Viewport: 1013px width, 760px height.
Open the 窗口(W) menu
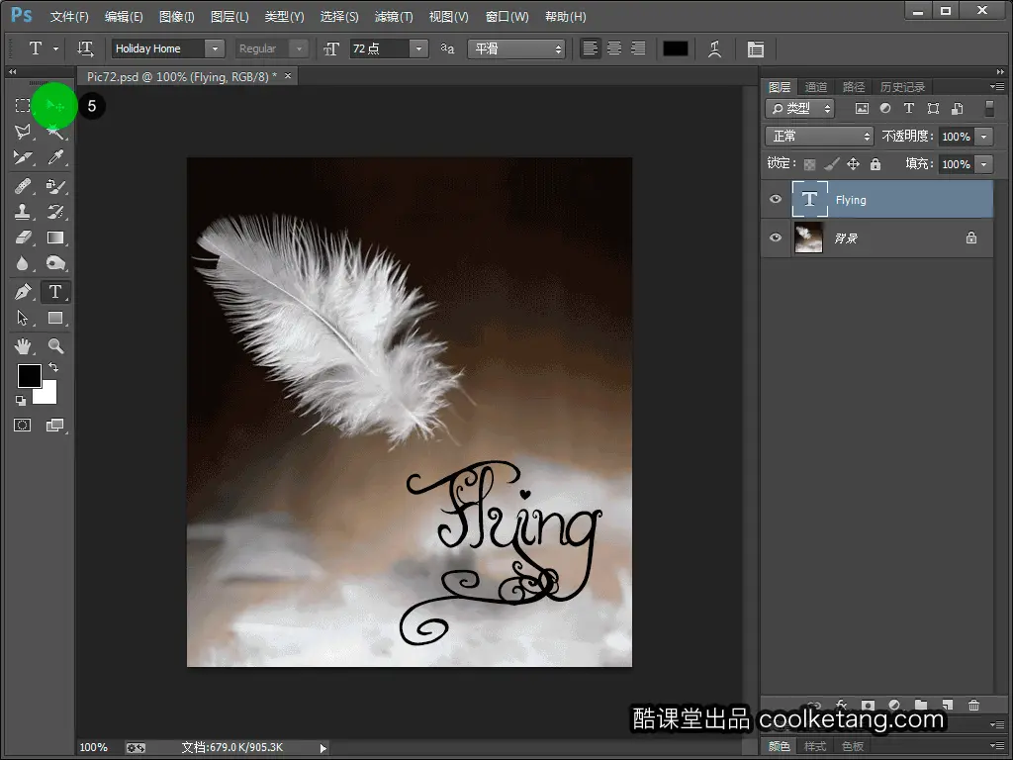point(507,16)
